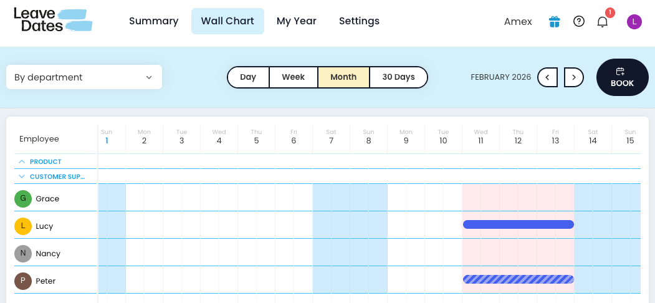Open the help question mark icon
This screenshot has width=655, height=303.
pos(579,22)
